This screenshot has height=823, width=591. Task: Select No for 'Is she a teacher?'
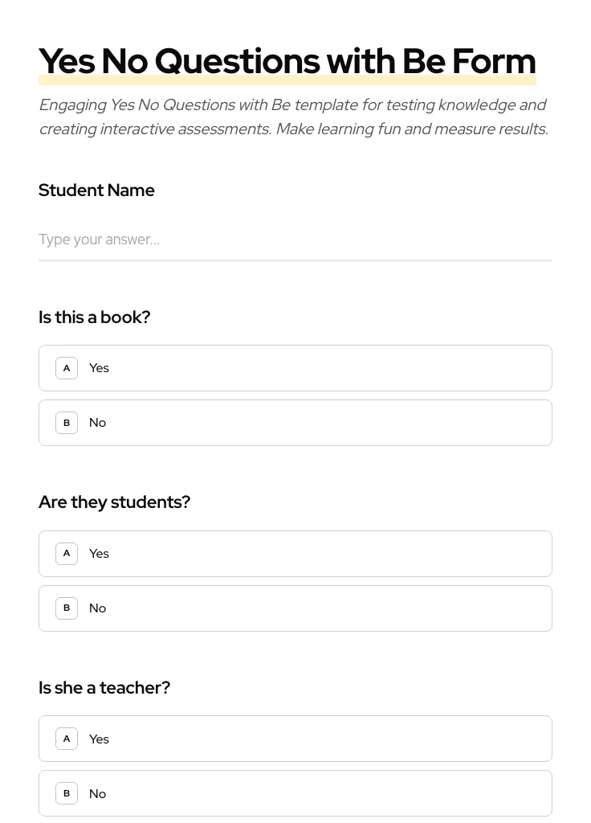[295, 793]
